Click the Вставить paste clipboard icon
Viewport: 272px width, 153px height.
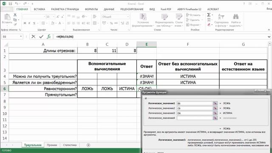[7, 17]
